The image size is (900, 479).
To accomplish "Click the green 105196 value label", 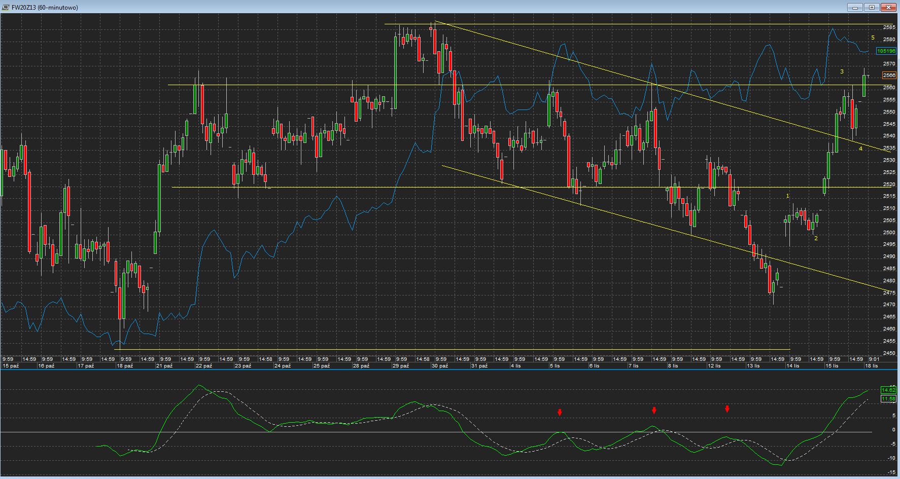I will [886, 51].
